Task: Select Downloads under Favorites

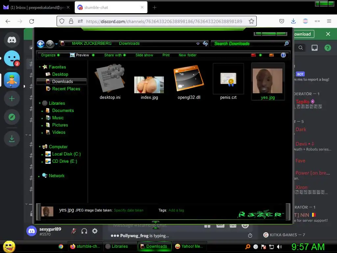Action: (62, 81)
